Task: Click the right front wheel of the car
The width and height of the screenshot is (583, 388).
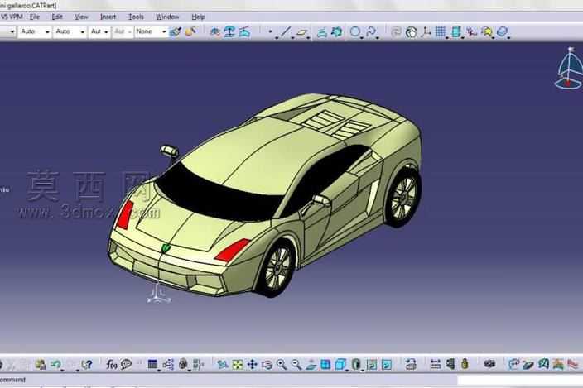Action: click(277, 268)
